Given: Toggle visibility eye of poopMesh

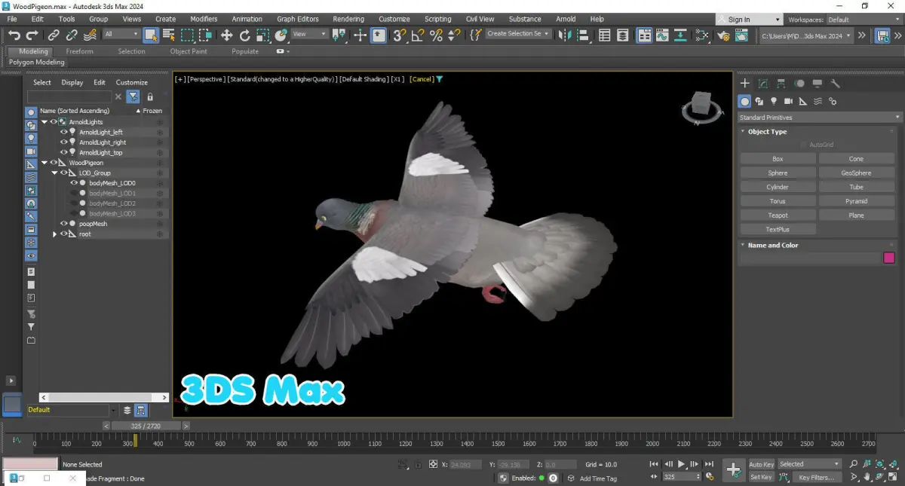Looking at the screenshot, I should tap(64, 224).
